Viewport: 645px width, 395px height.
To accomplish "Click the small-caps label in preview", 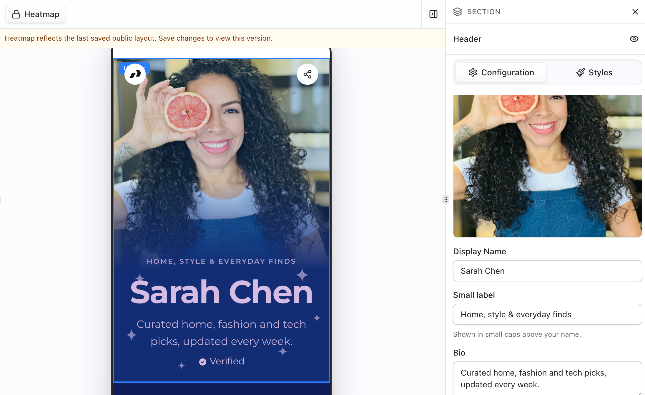I will click(x=221, y=261).
